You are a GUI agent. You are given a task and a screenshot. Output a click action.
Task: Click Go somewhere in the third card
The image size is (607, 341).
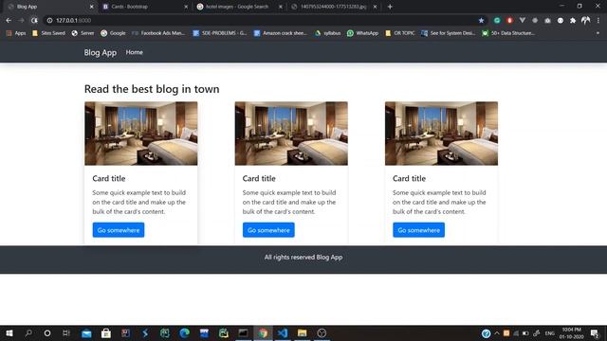[419, 230]
